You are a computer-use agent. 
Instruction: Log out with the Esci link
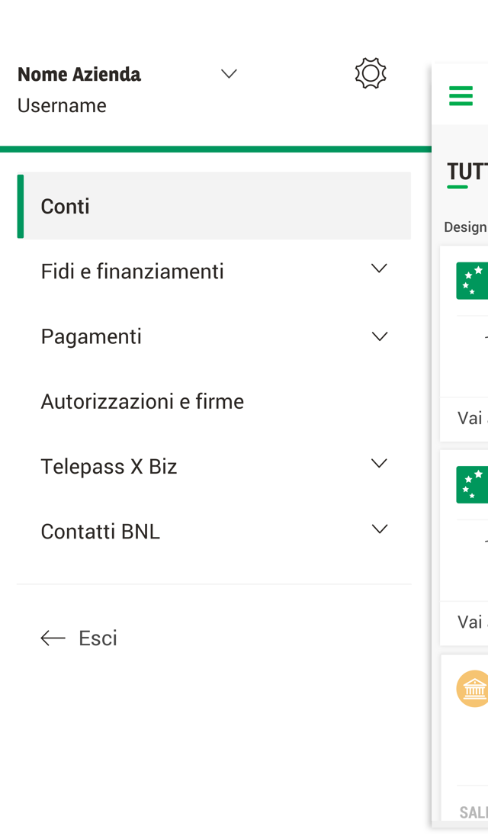[98, 638]
